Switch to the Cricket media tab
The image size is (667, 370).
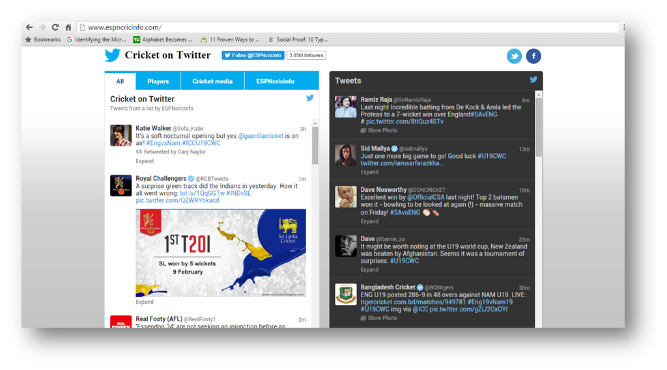[x=212, y=81]
